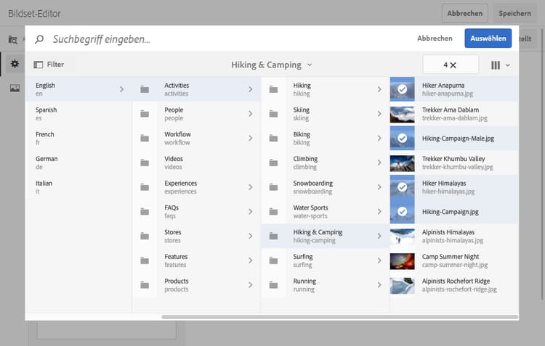545x346 pixels.
Task: Expand the English row chevron
Action: point(121,89)
